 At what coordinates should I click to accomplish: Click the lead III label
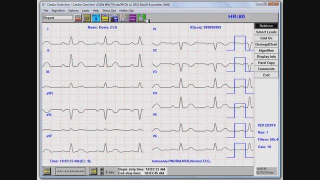tap(48, 72)
